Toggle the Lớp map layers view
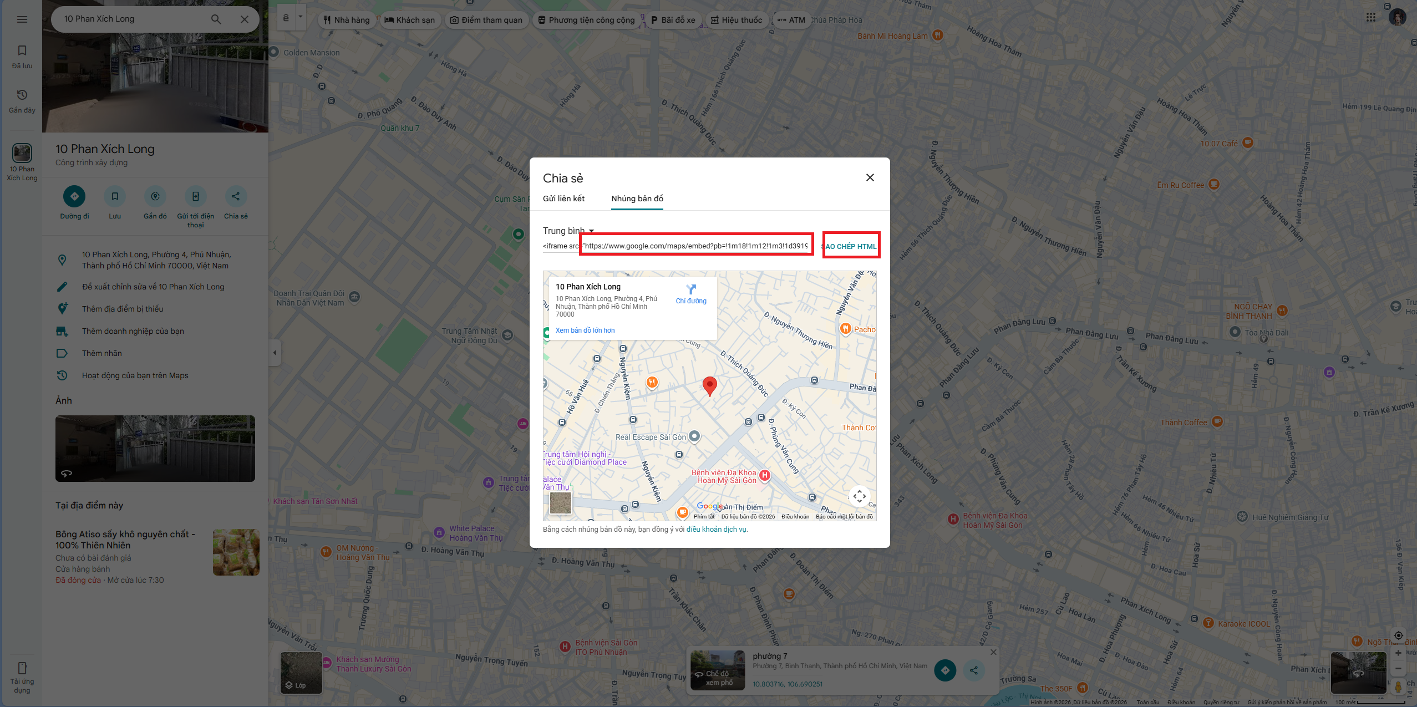This screenshot has height=707, width=1417. [x=301, y=673]
